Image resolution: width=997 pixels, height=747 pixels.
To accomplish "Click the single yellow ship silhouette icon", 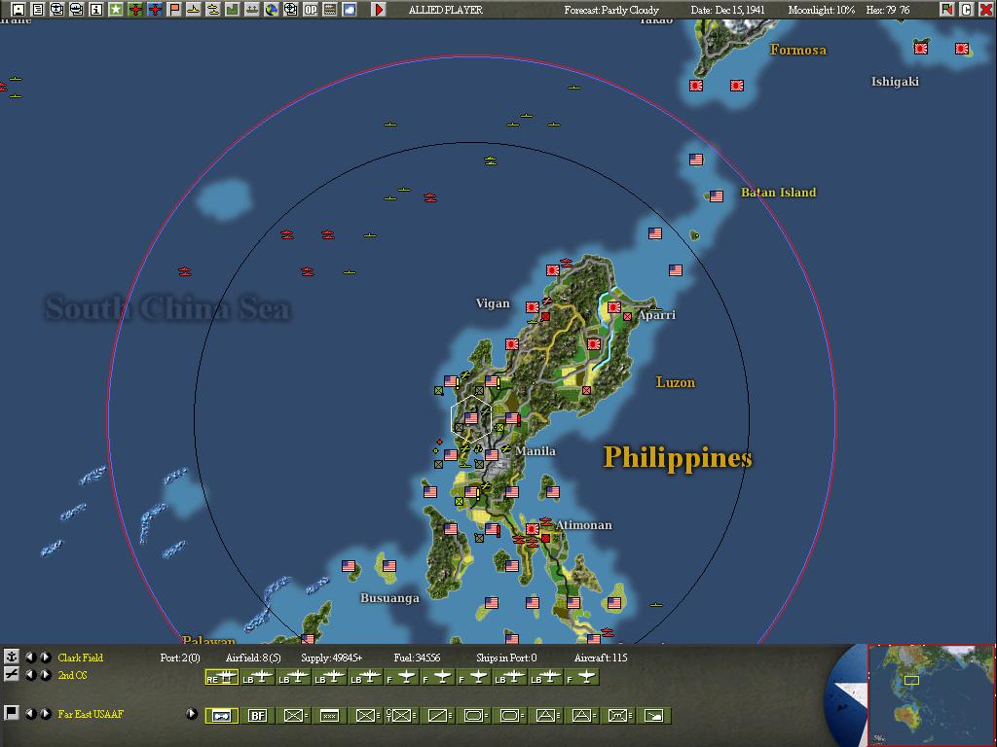I will coord(194,9).
